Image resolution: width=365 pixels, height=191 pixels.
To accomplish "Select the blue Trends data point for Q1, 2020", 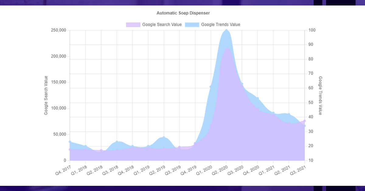I will tap(211, 87).
